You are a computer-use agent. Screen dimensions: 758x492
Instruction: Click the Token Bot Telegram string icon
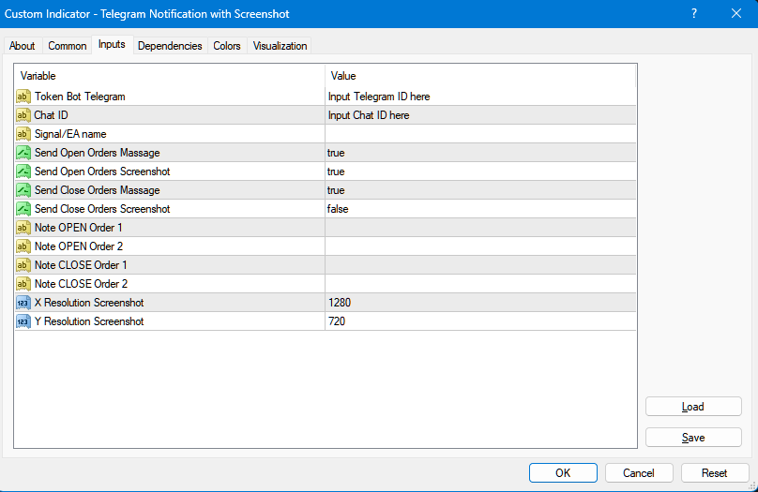click(23, 97)
